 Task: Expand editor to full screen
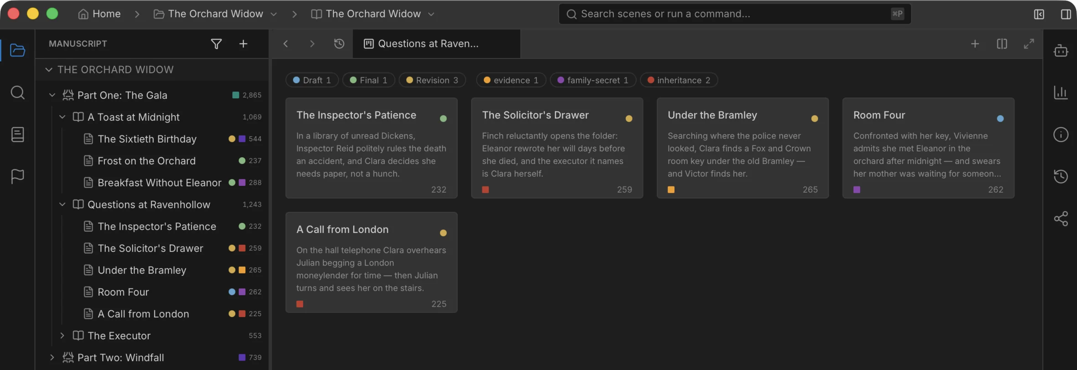[x=1029, y=44]
